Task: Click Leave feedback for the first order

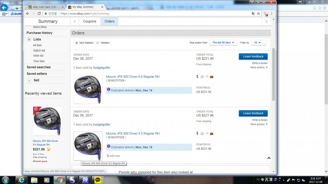Action: [x=253, y=56]
